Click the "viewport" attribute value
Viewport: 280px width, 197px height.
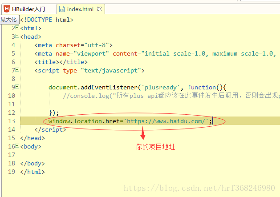91,53
